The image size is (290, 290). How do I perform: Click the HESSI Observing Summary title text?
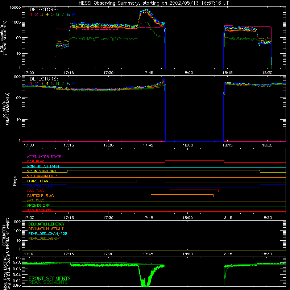coord(153,3)
